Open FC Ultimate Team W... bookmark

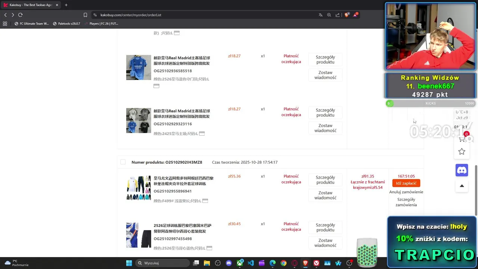[x=31, y=24]
